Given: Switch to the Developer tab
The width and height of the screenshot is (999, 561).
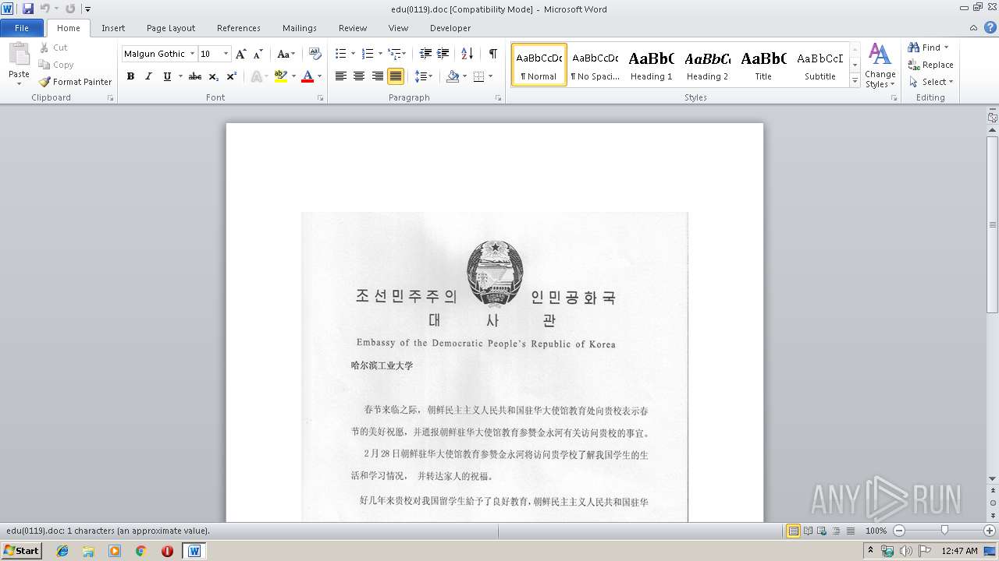Looking at the screenshot, I should [x=450, y=28].
